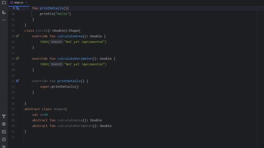Click the TODO call on line 15

(x=73, y=42)
